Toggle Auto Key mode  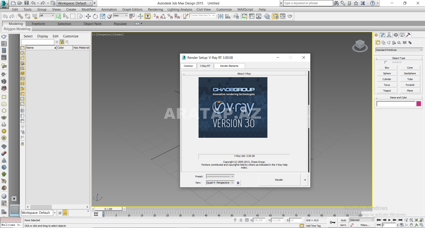(x=344, y=220)
